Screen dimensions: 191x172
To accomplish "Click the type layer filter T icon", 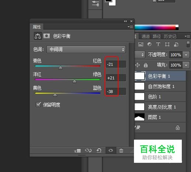I will 158,44.
